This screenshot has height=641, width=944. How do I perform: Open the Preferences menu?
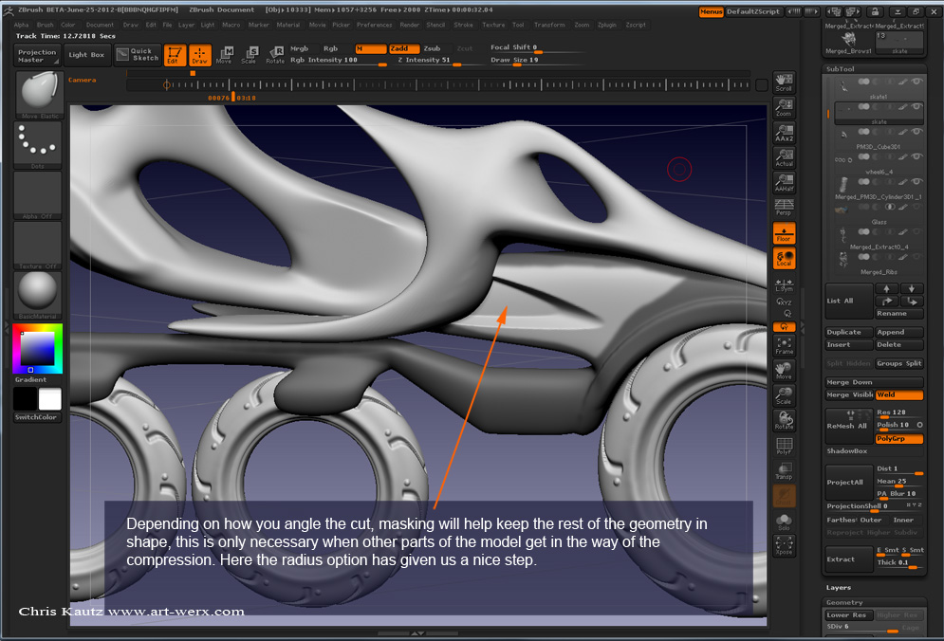pyautogui.click(x=375, y=26)
